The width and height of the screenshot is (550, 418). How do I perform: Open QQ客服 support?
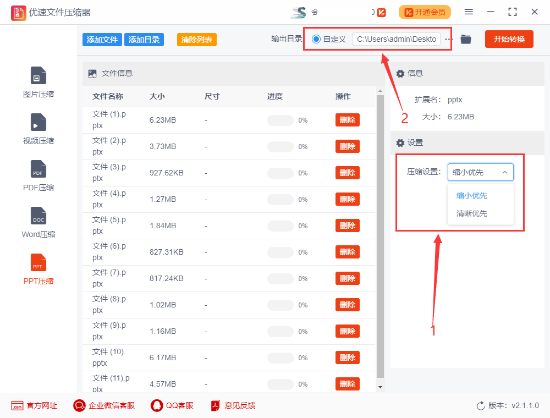tap(172, 405)
